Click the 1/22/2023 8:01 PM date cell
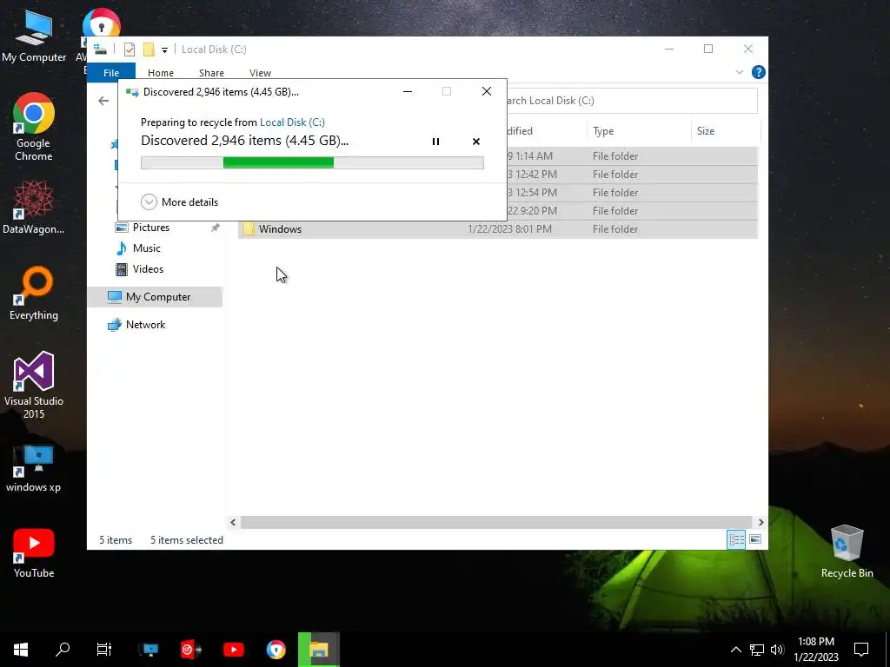The image size is (890, 667). tap(509, 229)
